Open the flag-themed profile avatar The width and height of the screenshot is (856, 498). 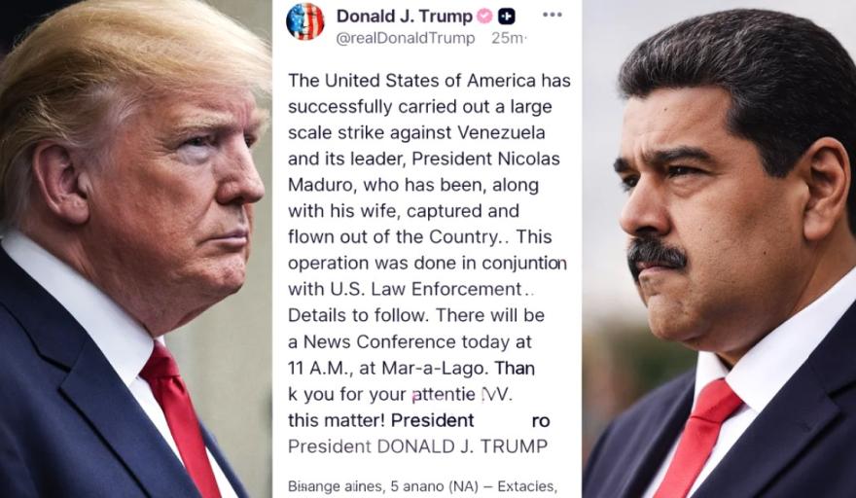pos(305,21)
